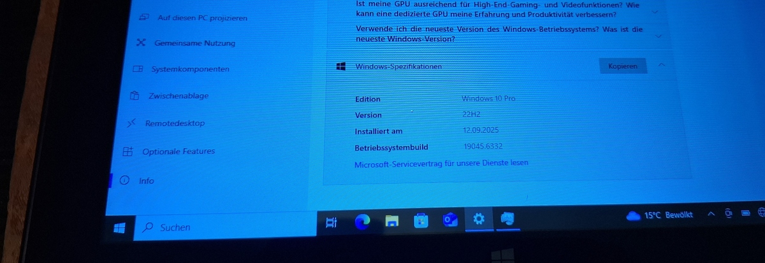The height and width of the screenshot is (263, 765).
Task: Collapse the Windows-Spezifikationen section
Action: (x=662, y=65)
